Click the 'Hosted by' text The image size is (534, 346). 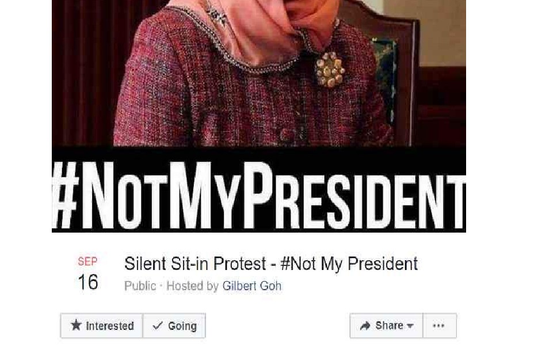point(192,286)
